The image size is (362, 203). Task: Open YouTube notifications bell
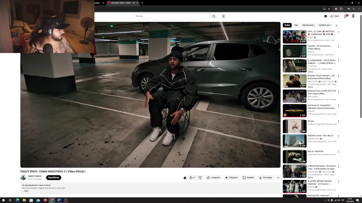(x=345, y=16)
